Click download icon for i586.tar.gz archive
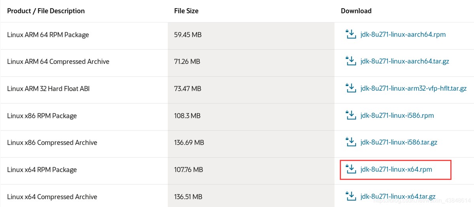 click(x=350, y=142)
